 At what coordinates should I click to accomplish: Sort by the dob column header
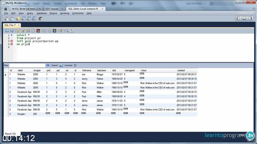pos(114,70)
